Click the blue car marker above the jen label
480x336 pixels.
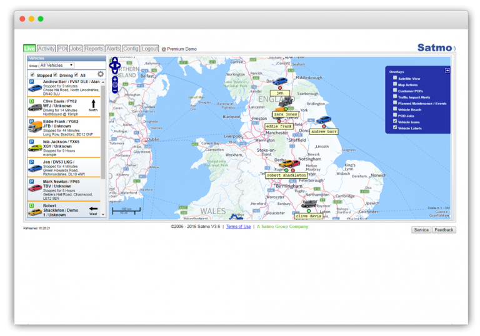click(x=280, y=81)
